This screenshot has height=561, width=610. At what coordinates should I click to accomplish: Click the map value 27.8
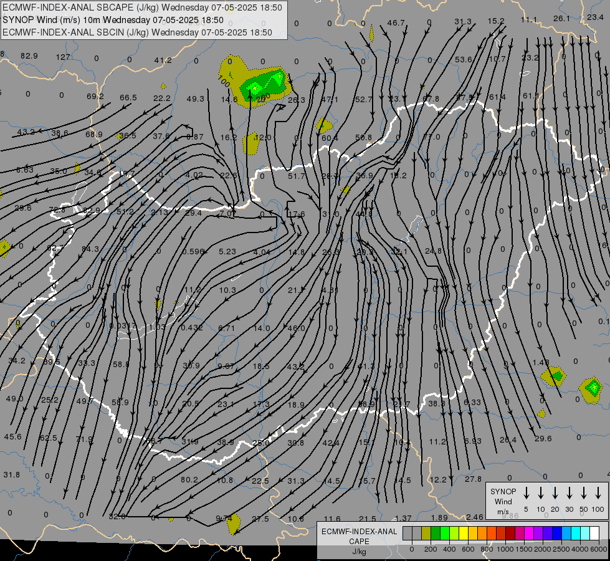(x=473, y=479)
